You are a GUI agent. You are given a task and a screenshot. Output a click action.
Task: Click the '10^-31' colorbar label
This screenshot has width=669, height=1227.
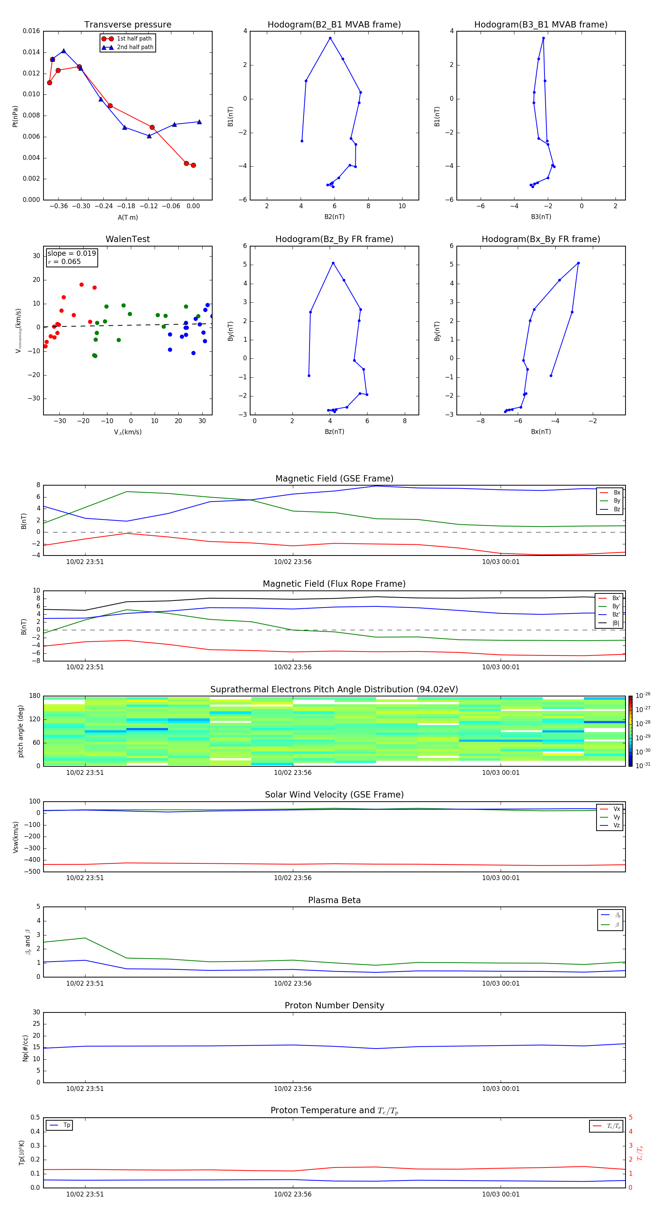point(643,766)
